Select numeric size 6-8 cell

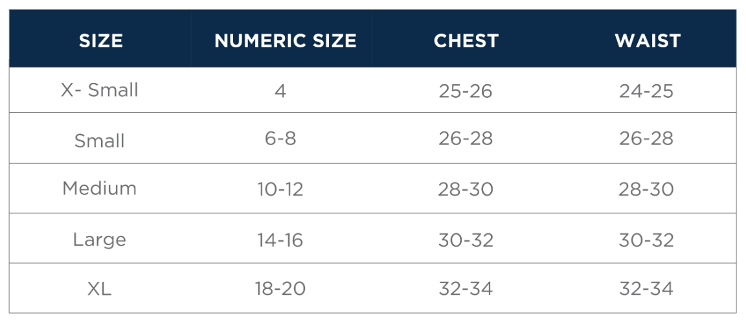280,138
